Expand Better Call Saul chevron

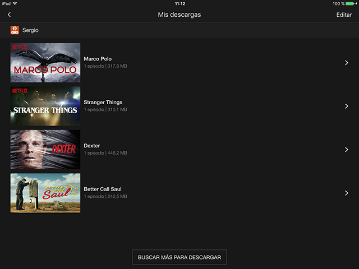coord(347,193)
